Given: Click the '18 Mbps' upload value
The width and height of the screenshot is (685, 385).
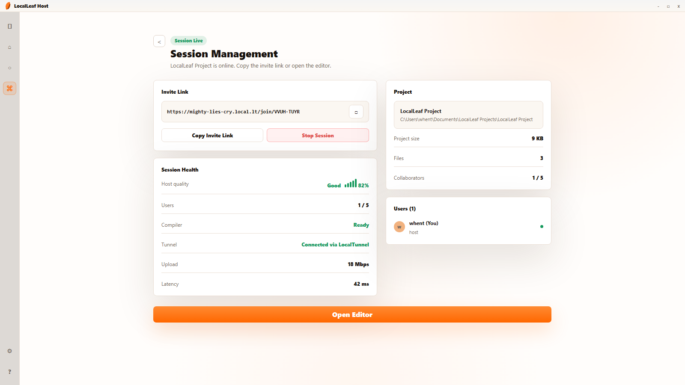Looking at the screenshot, I should pyautogui.click(x=358, y=264).
